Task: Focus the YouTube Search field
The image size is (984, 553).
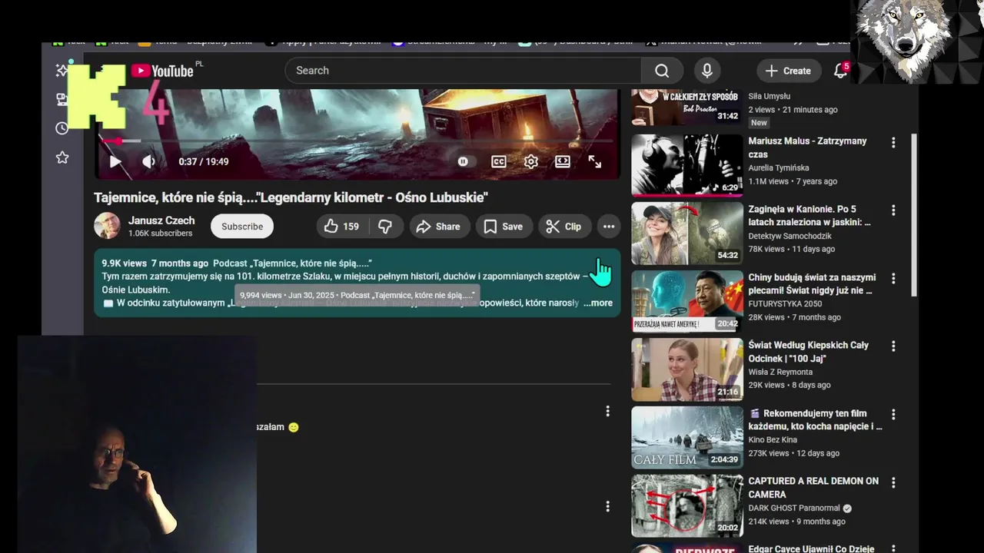Action: [464, 71]
